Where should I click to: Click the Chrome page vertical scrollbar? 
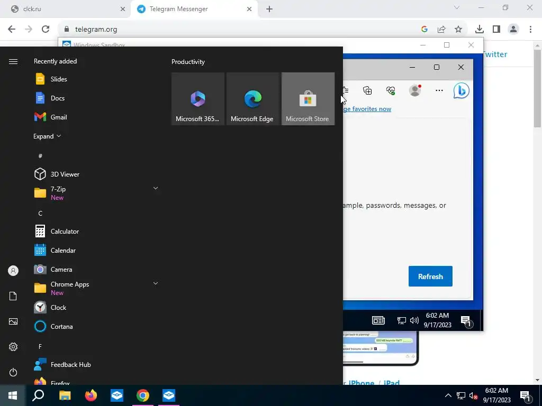537,90
